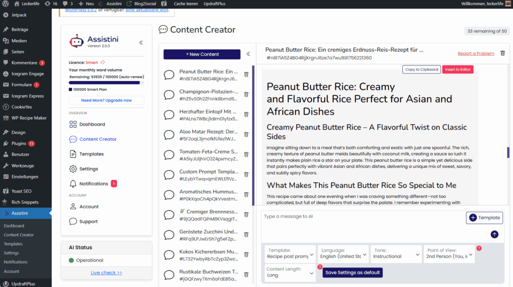Viewport: 513px width, 287px height.
Task: Click Save Settings as default
Action: coord(352,272)
